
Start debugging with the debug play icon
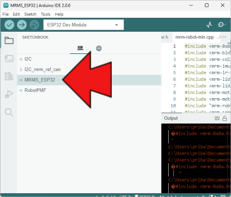pos(34,25)
